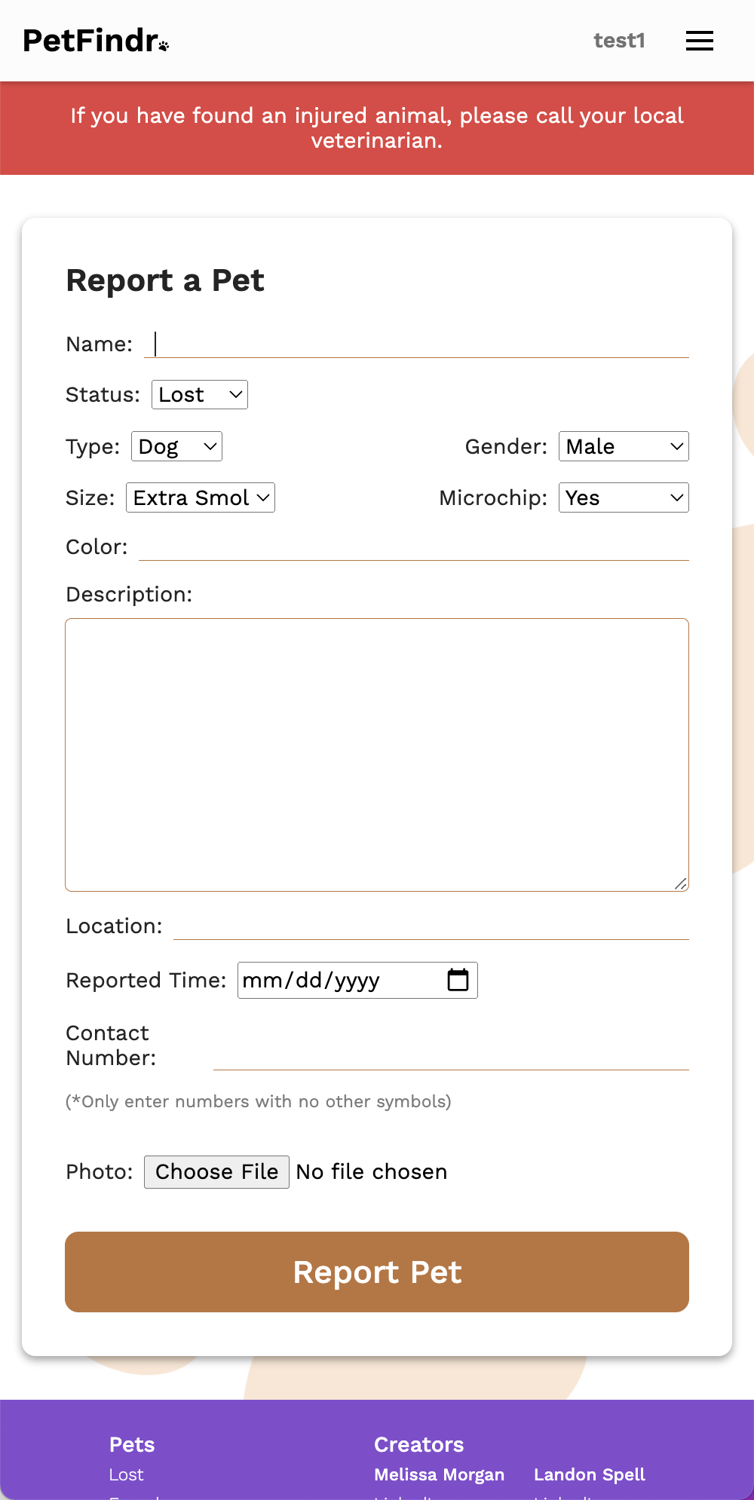Submit the form with Report Pet
This screenshot has width=754, height=1500.
pos(377,1272)
